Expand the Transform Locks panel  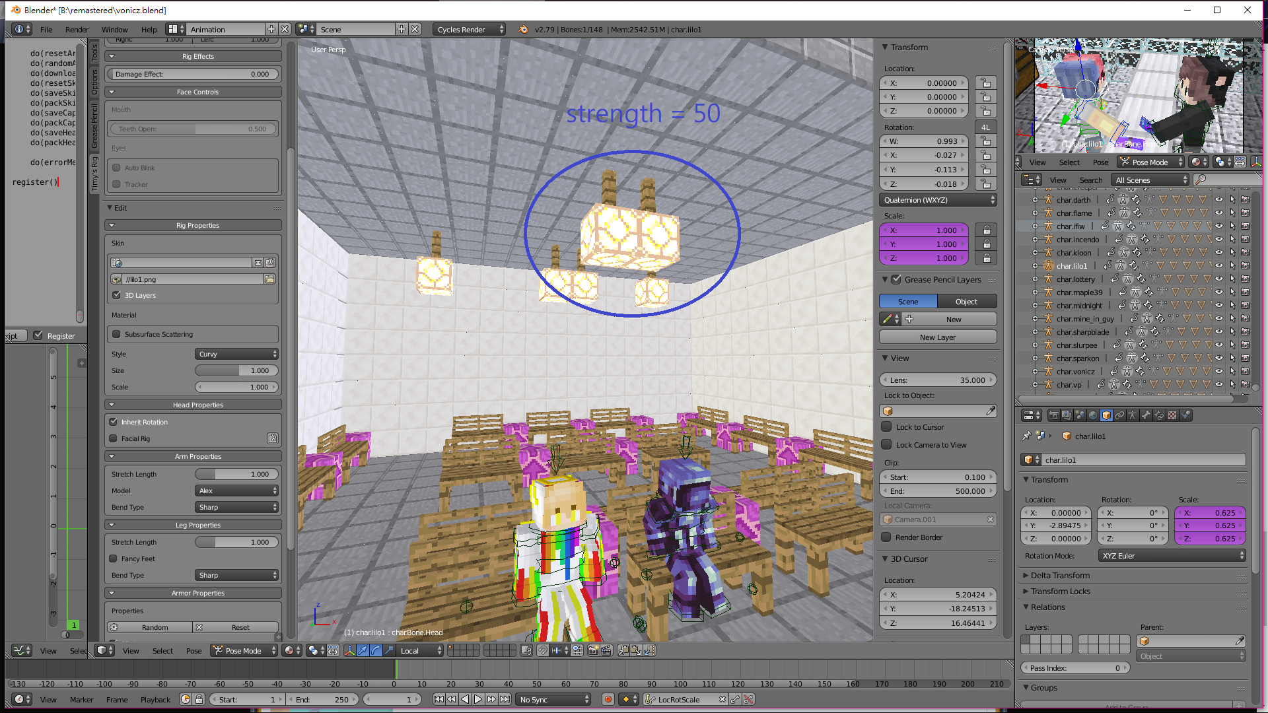point(1061,592)
